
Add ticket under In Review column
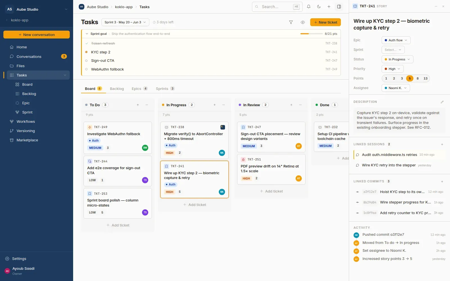[x=271, y=191]
